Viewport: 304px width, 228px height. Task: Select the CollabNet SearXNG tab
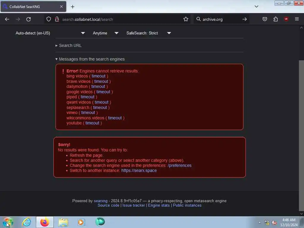(33, 7)
